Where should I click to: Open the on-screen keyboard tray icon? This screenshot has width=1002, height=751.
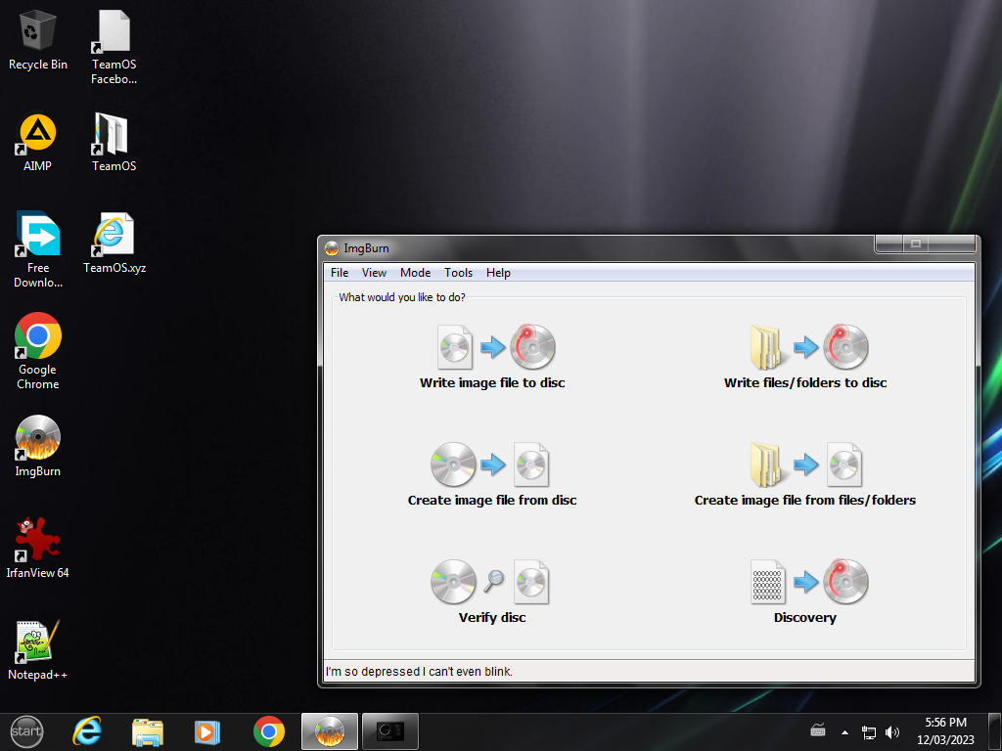(818, 731)
